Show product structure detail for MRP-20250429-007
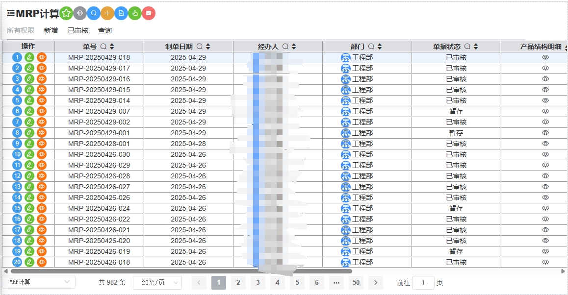The image size is (568, 295). coord(545,111)
